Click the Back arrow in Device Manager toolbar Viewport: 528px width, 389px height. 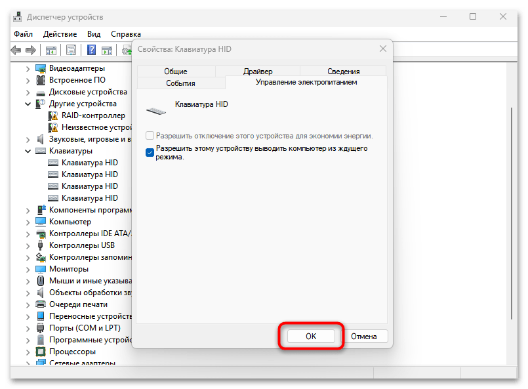(x=16, y=50)
